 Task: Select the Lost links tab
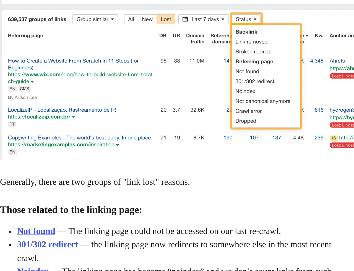(x=166, y=19)
